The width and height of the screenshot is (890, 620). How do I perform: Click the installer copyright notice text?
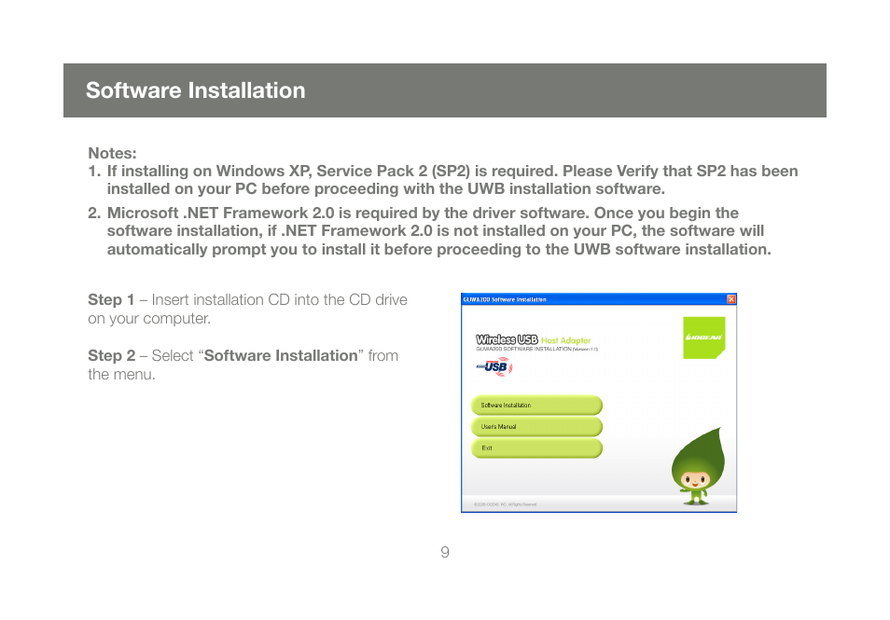[505, 504]
